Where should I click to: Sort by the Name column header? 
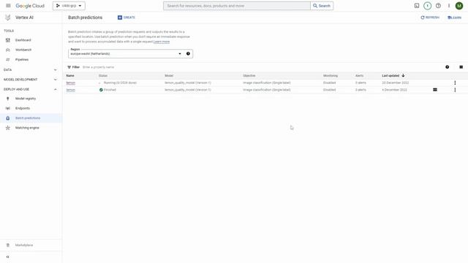point(70,76)
